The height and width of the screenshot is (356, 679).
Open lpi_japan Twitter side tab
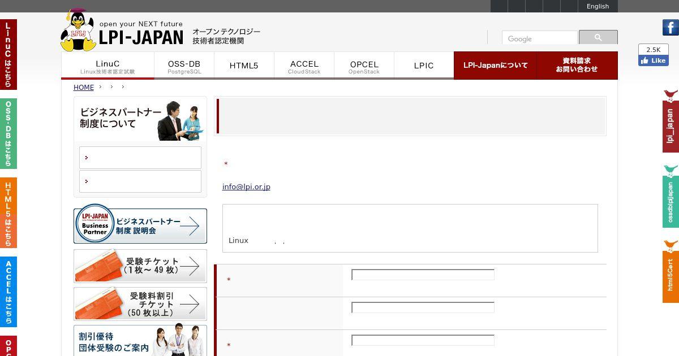(x=671, y=121)
